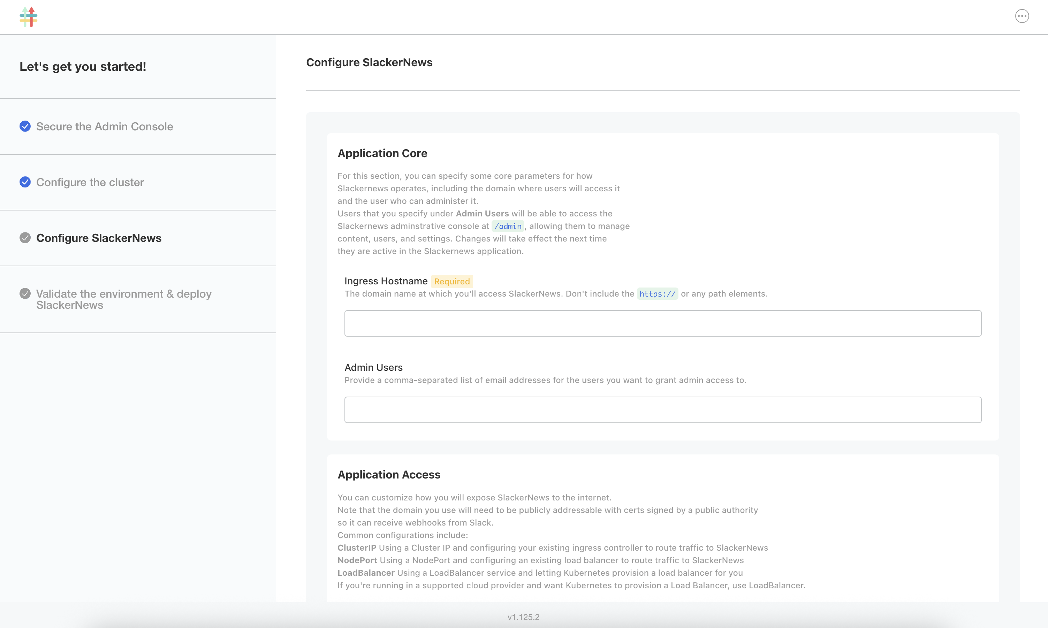Click the https:// inline code badge
The image size is (1048, 628).
click(657, 294)
